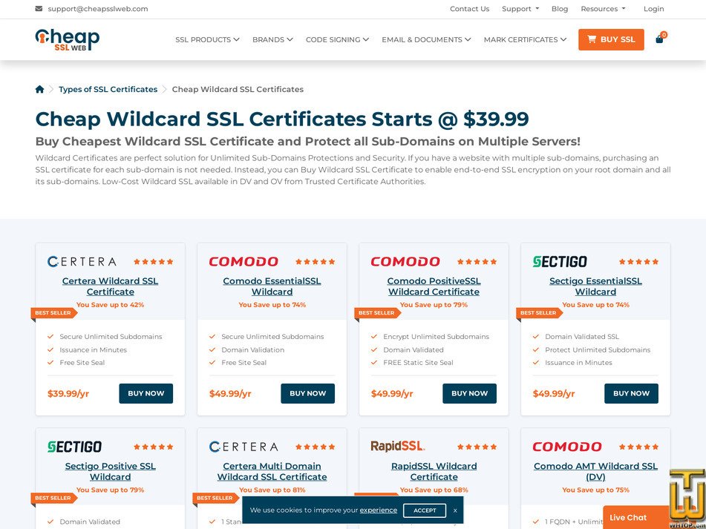Click the Cheap SSL Web logo
The image size is (706, 529).
click(x=66, y=39)
